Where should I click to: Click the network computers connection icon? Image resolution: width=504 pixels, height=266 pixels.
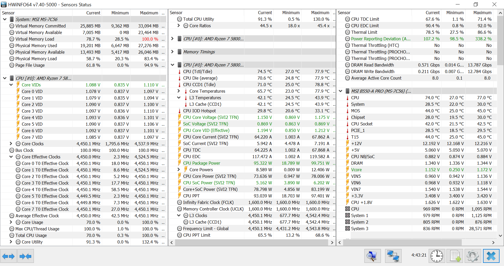[x=393, y=256]
